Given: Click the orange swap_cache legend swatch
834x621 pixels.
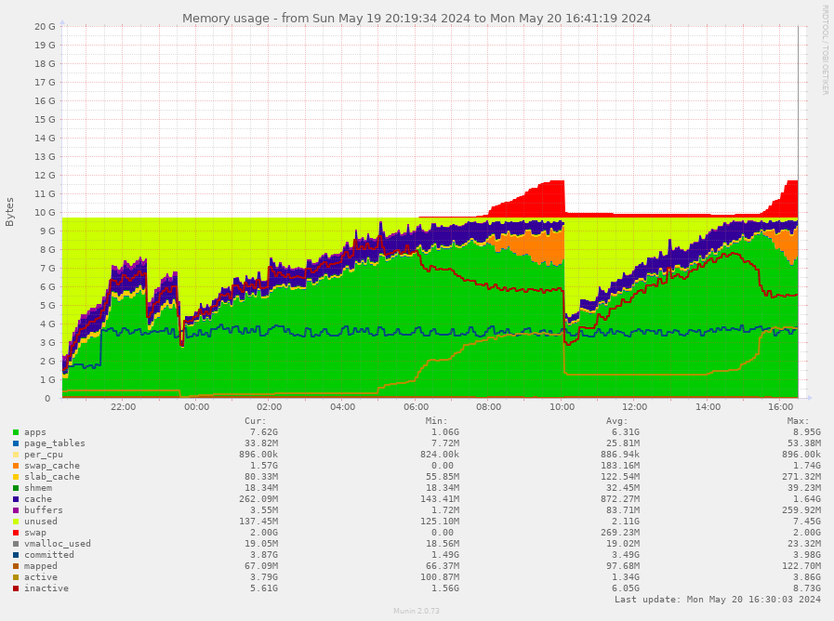Looking at the screenshot, I should click(16, 466).
